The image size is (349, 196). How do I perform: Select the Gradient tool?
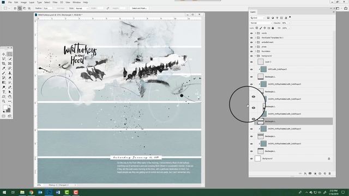tap(4, 82)
